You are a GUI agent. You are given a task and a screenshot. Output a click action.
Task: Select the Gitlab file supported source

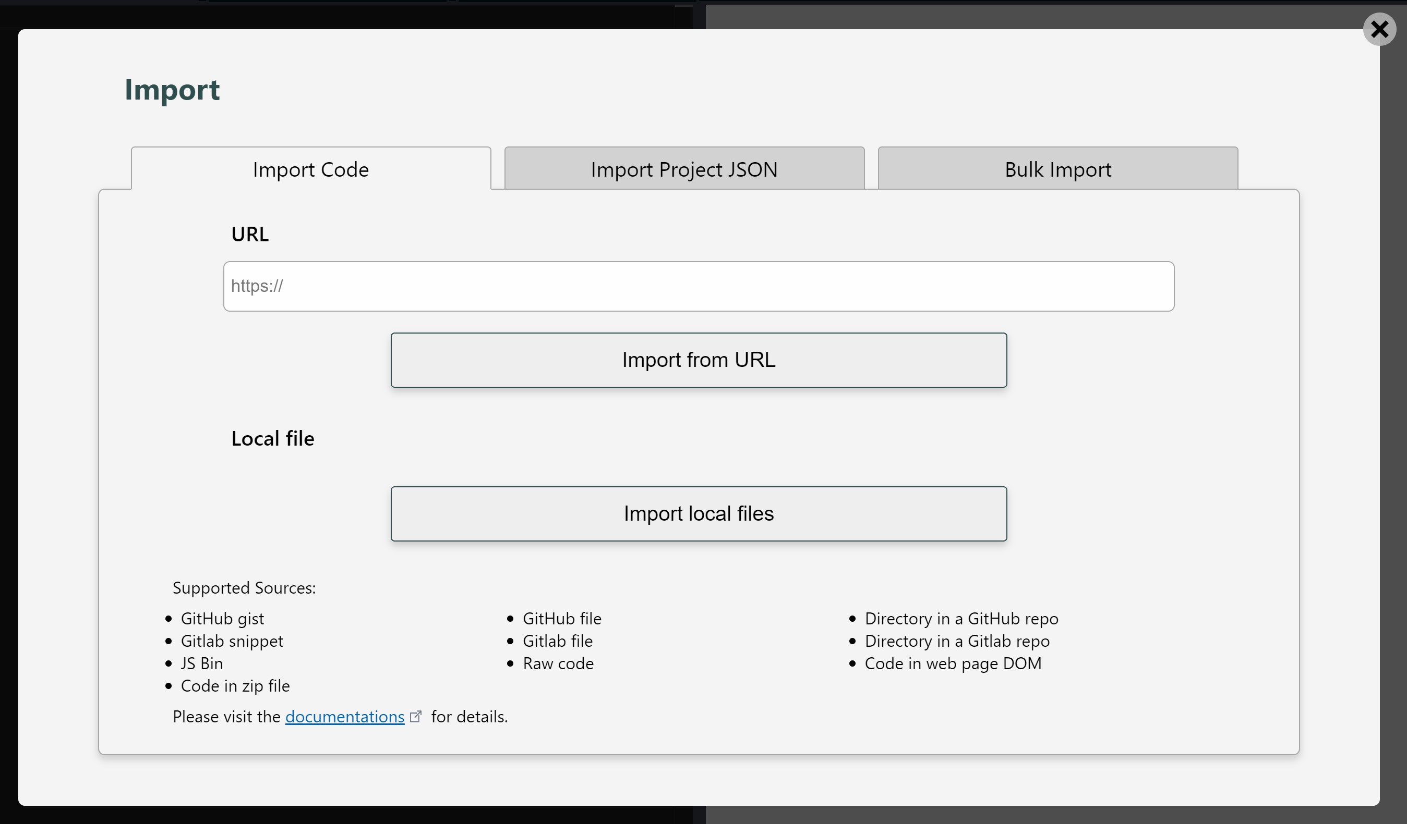point(557,641)
